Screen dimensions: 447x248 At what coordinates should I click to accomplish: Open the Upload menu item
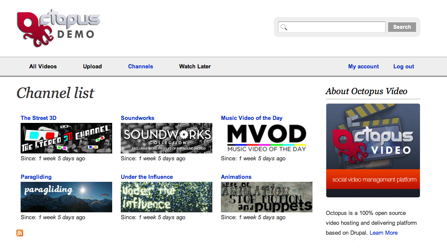point(92,67)
